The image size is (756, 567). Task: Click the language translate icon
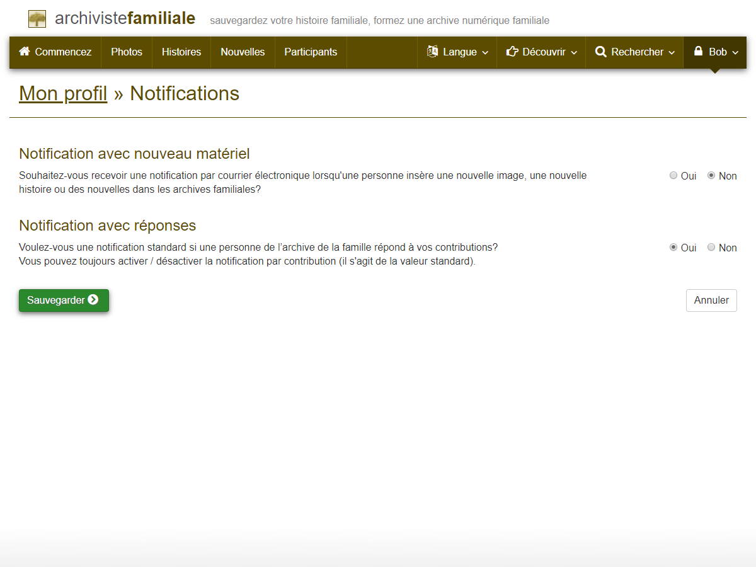[x=432, y=52]
